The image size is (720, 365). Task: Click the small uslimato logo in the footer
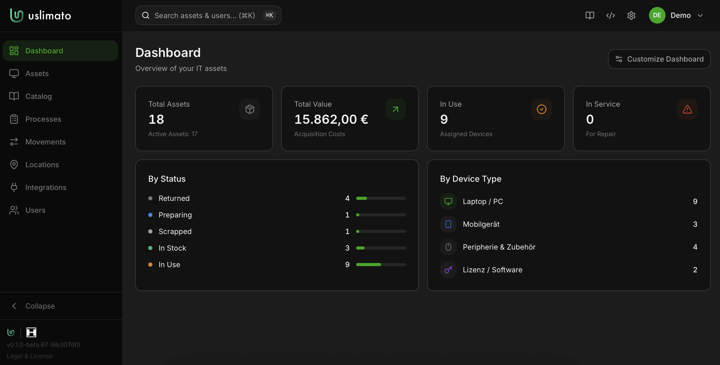point(11,332)
